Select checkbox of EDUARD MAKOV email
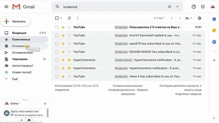 57,52
